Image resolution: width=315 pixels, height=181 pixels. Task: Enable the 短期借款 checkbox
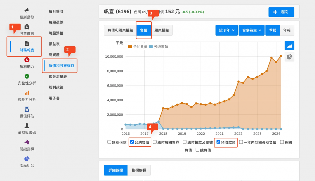pos(109,142)
